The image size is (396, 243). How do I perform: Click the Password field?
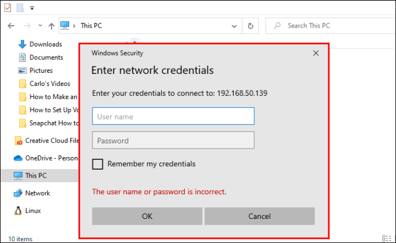[173, 140]
